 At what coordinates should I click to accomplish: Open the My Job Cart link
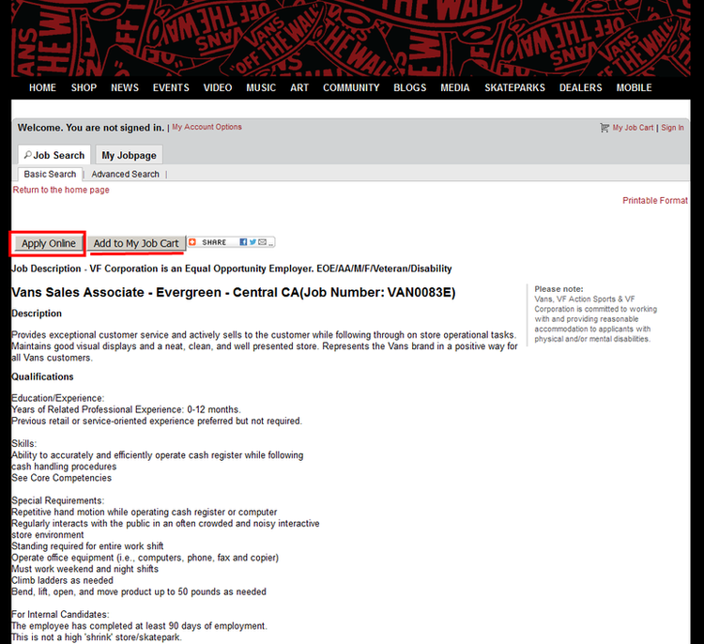pos(633,128)
